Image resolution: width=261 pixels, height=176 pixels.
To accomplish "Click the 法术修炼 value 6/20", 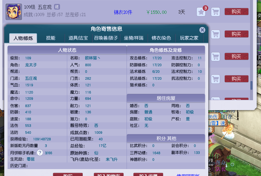I will (156, 72).
